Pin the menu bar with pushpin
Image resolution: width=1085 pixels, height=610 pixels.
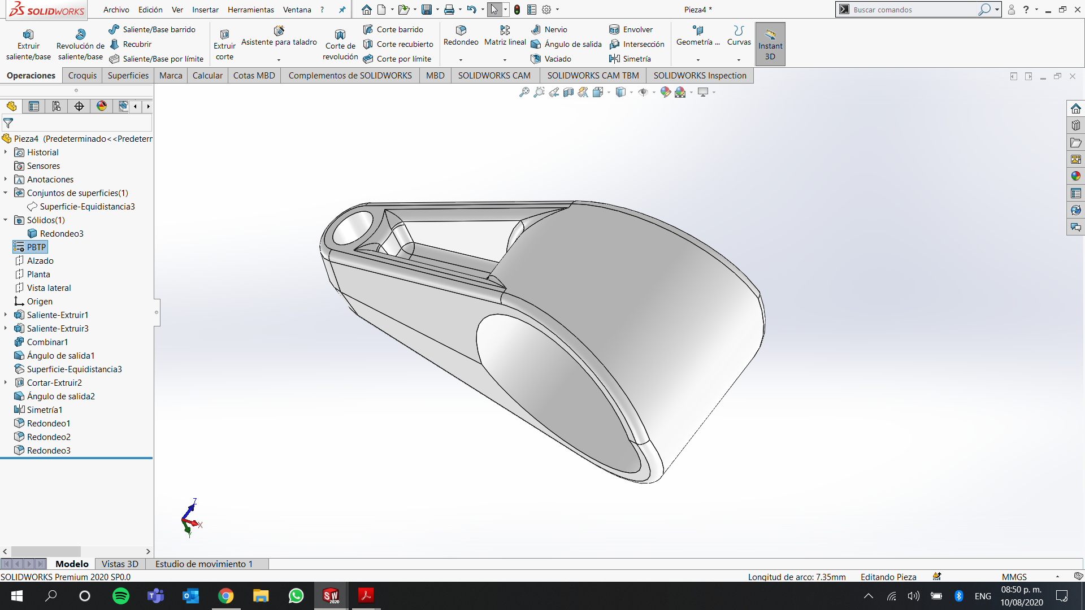click(x=342, y=10)
